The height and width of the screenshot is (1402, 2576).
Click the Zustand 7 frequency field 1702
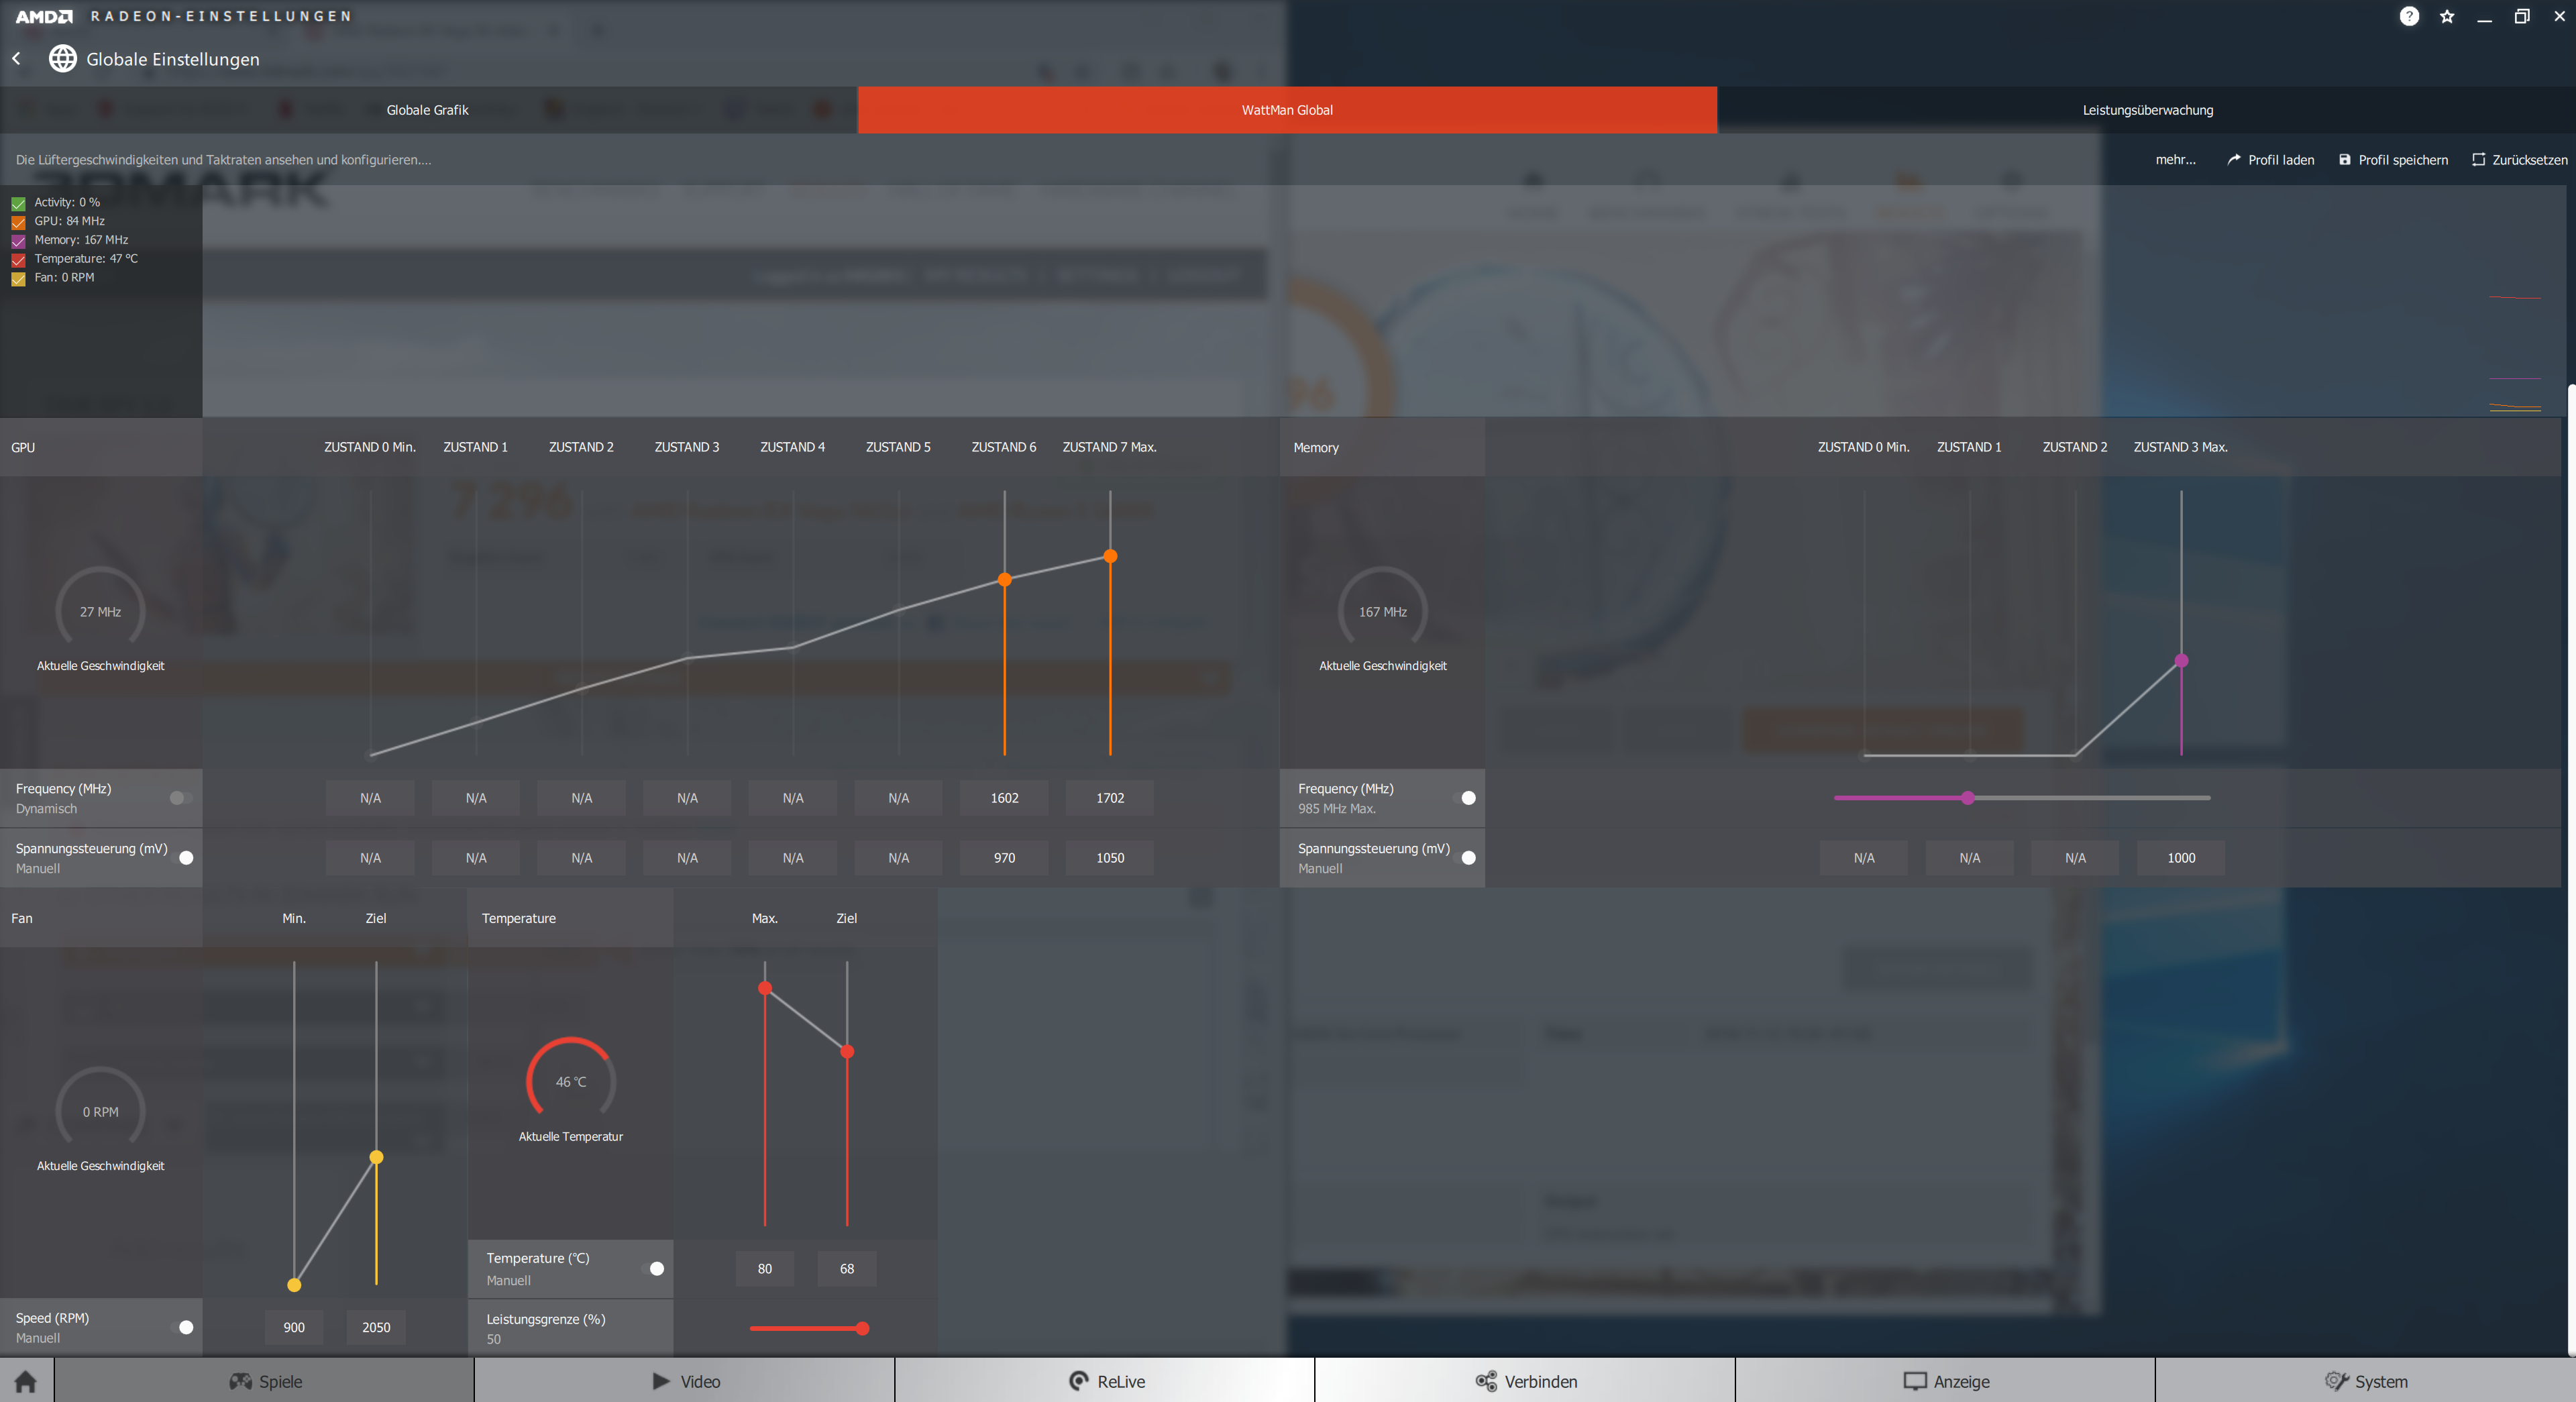(x=1110, y=798)
